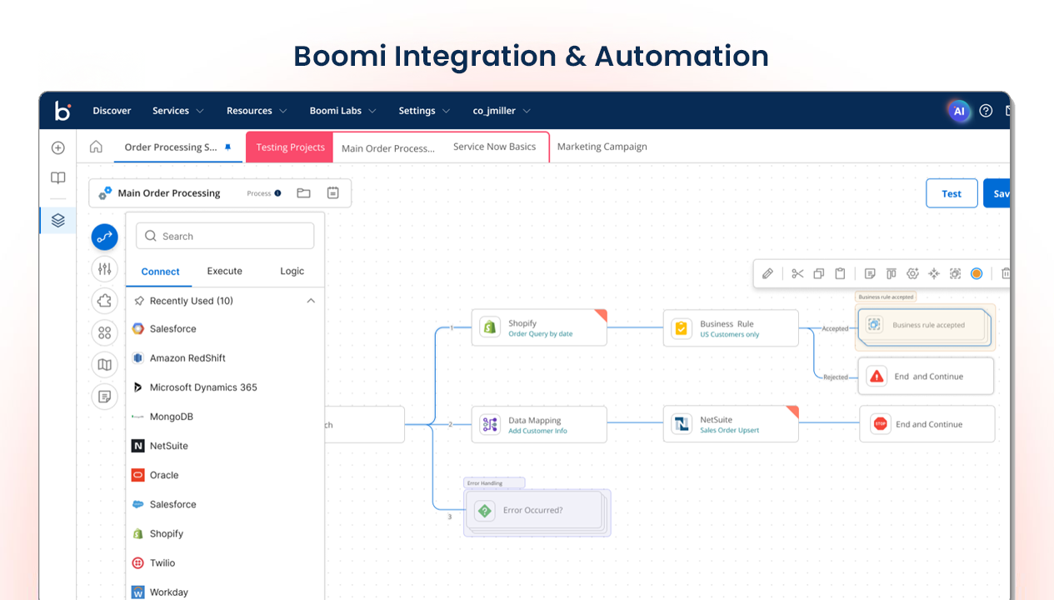The image size is (1054, 600).
Task: Switch to the Logic tab
Action: click(292, 271)
